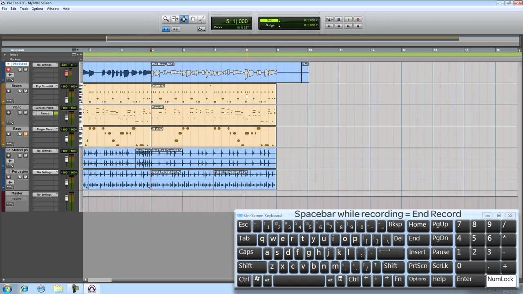Open Master track No Settings dropdown
This screenshot has width=523, height=294.
[x=45, y=194]
